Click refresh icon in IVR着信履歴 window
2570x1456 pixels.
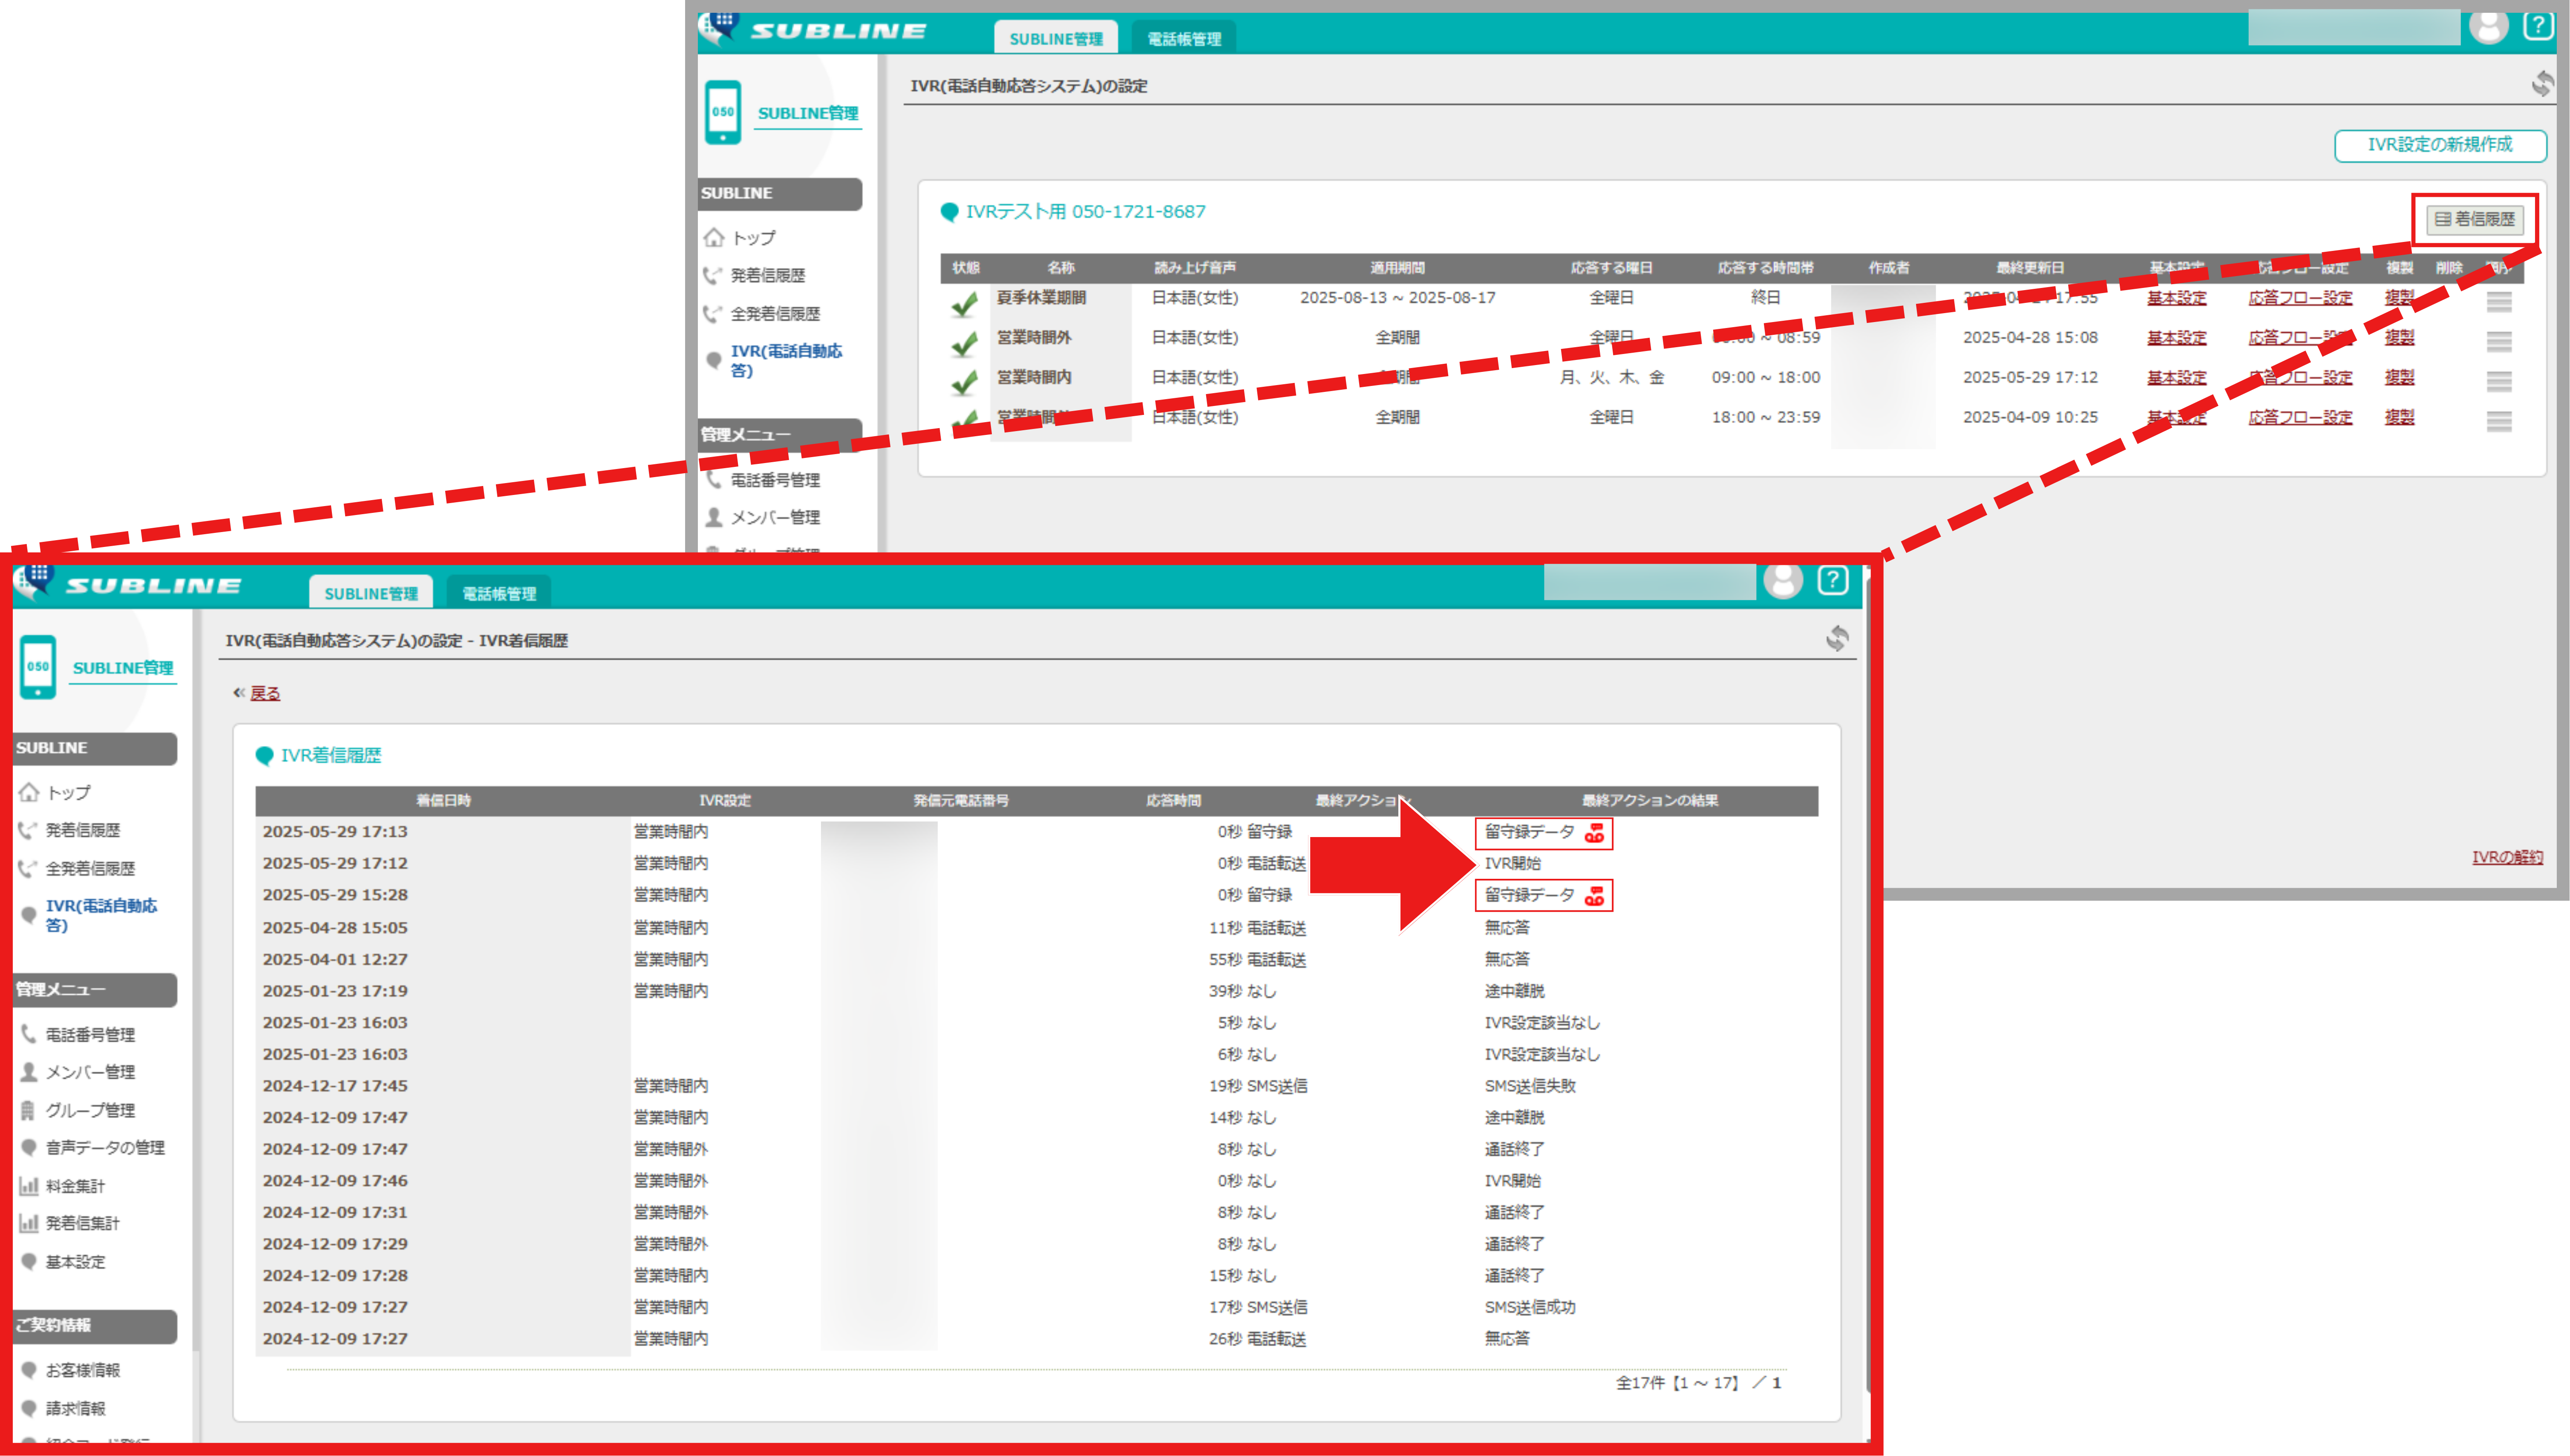tap(1837, 638)
